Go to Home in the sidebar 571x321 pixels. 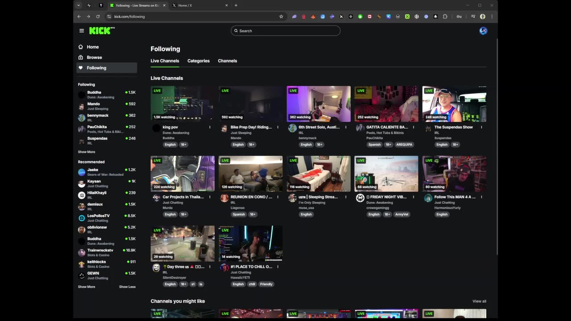coord(107,47)
